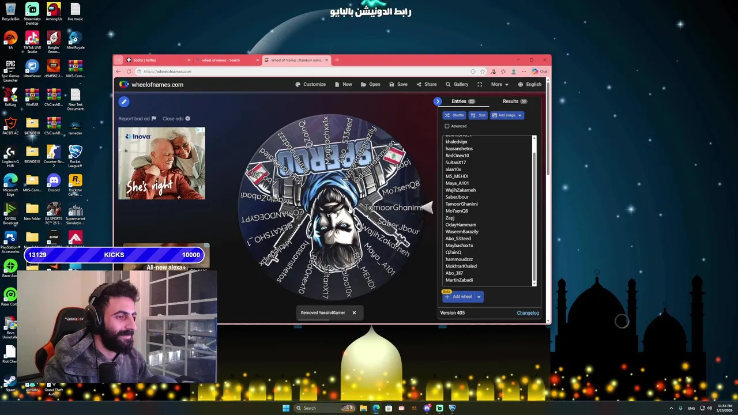Open the browser Chat copilot button
Image resolution: width=738 pixels, height=415 pixels.
[x=540, y=71]
